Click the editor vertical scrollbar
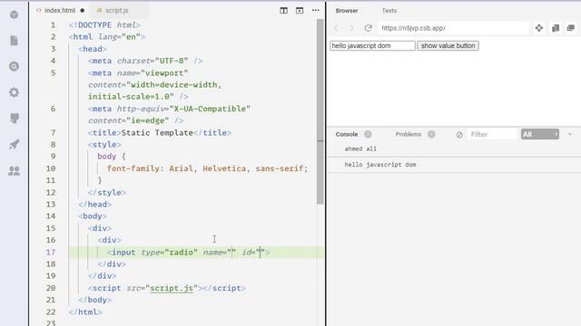The image size is (581, 326). point(320,110)
